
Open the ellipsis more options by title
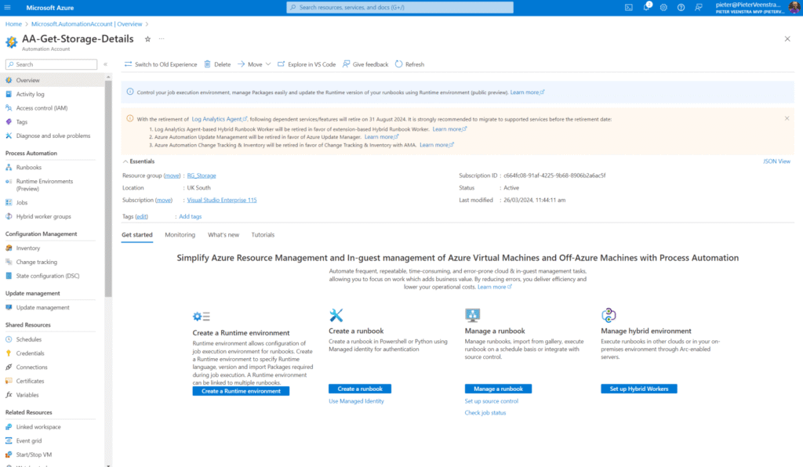click(162, 39)
